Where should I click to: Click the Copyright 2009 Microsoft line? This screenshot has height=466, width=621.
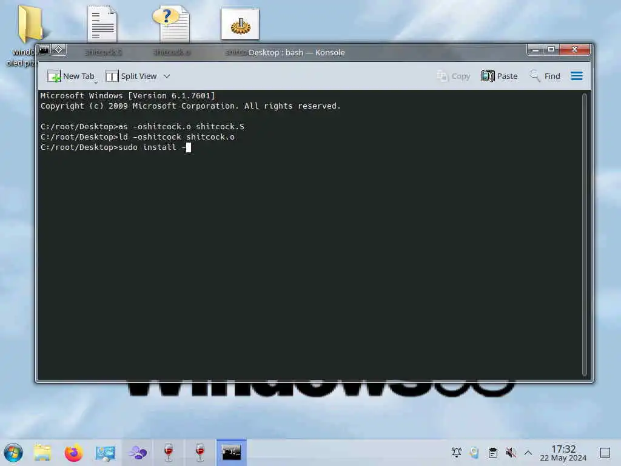(190, 106)
